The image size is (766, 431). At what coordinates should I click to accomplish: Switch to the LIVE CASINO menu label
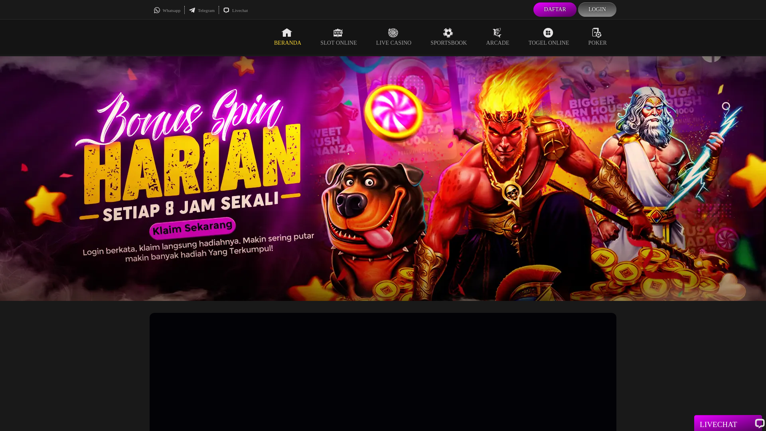point(393,43)
